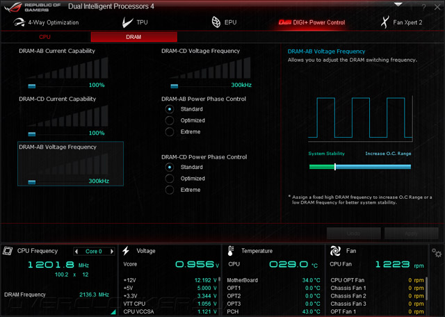
Task: Click the DIGI+ logo icon
Action: 284,22
